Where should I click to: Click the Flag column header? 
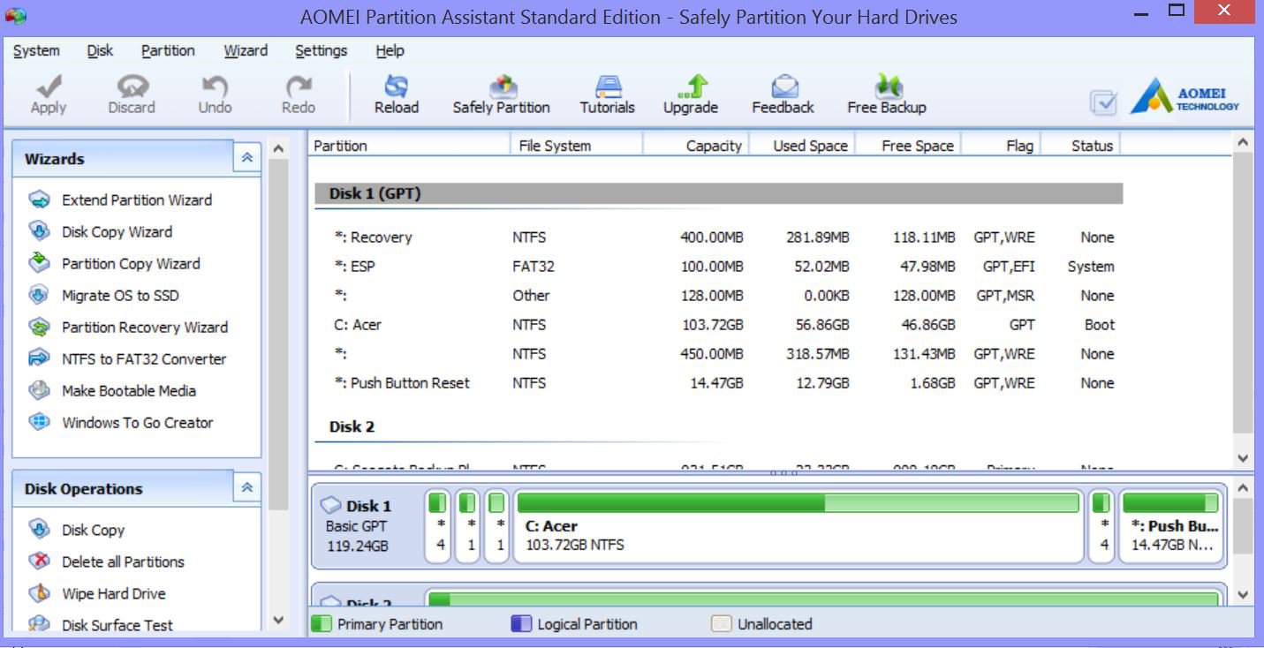[x=1002, y=146]
